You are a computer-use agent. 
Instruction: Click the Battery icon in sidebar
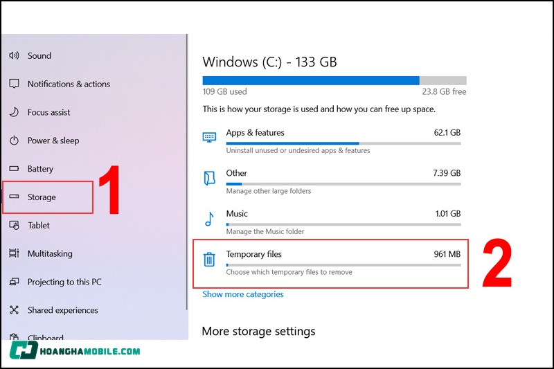(14, 170)
